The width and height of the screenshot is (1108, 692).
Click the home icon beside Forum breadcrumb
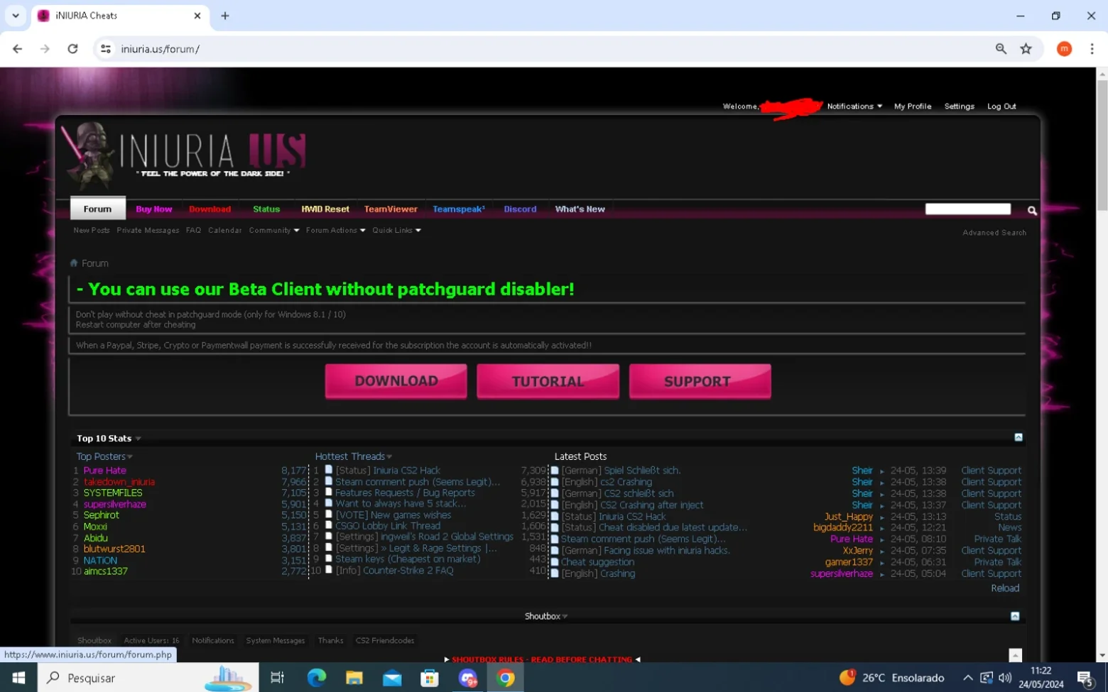(74, 263)
